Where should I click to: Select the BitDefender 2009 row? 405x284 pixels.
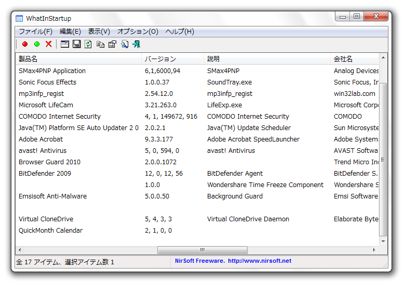197,174
